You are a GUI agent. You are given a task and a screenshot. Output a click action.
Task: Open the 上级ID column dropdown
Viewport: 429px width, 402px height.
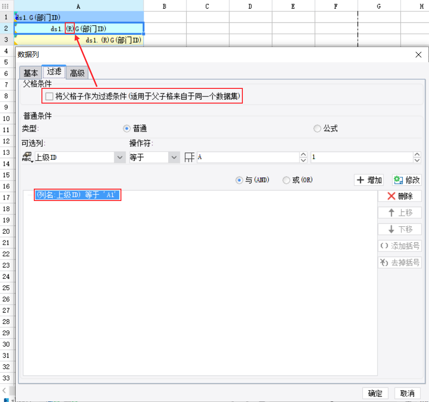pyautogui.click(x=120, y=157)
